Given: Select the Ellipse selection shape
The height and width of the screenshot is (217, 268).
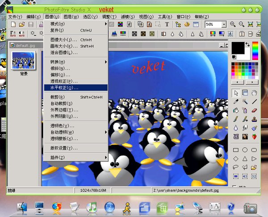Looking at the screenshot, I should point(245,149).
